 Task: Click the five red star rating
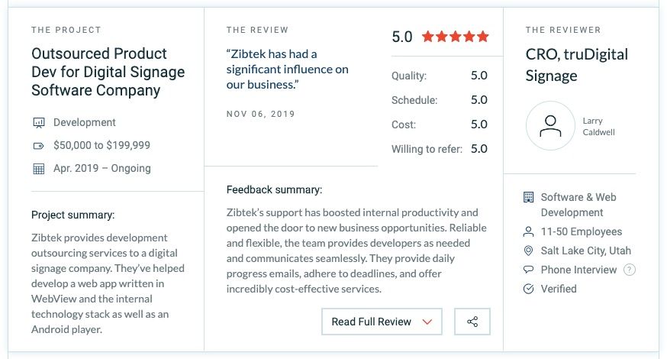(455, 37)
